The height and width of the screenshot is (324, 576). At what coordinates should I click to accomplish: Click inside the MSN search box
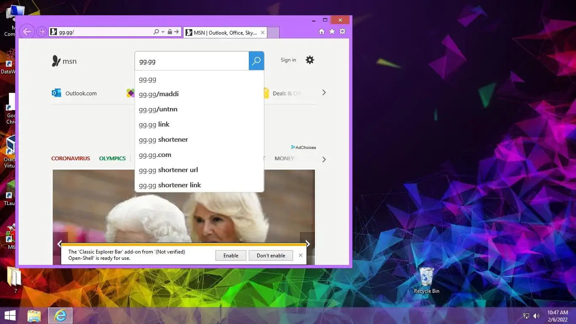[192, 61]
